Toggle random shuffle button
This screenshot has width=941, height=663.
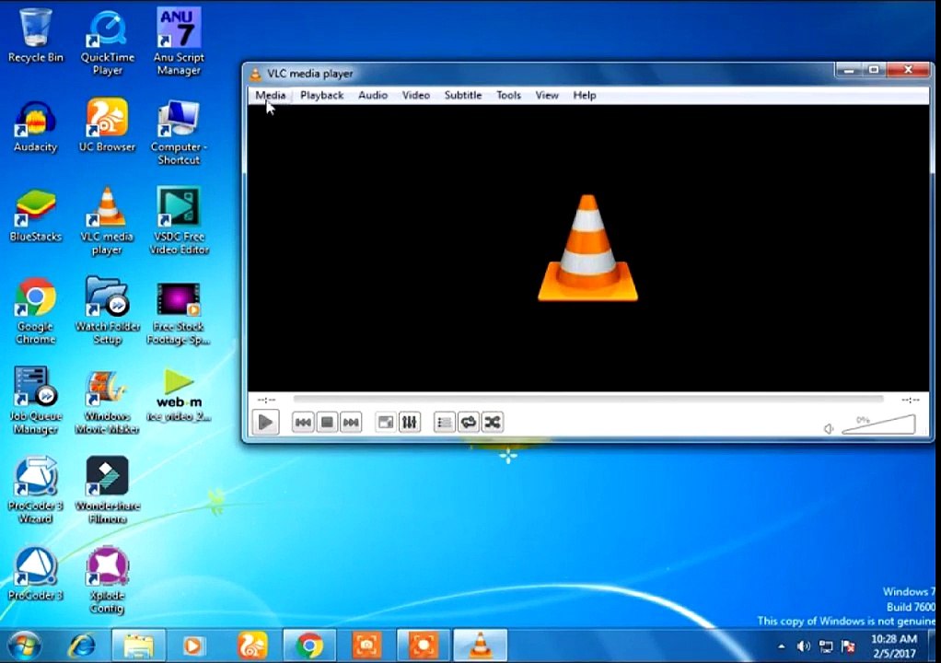pos(492,423)
